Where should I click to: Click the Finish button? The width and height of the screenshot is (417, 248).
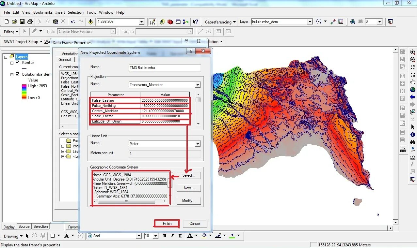[167, 224]
